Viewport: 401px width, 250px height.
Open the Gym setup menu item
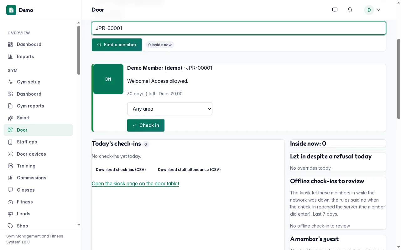(38, 82)
